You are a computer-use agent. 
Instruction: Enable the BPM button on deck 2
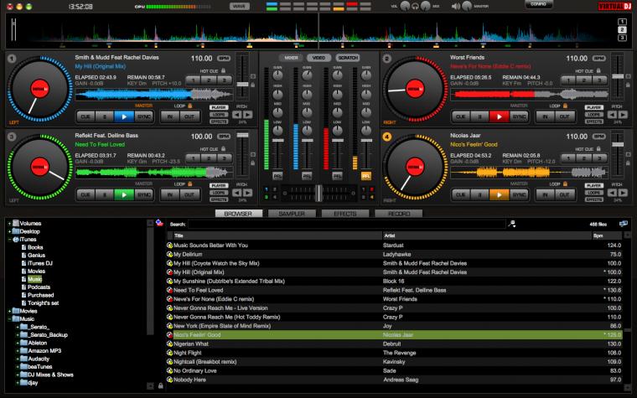coord(598,59)
